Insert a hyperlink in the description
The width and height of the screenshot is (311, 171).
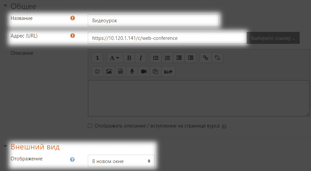click(x=206, y=58)
